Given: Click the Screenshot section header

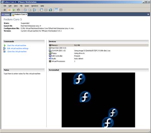Looking at the screenshot, I should (x=98, y=70).
